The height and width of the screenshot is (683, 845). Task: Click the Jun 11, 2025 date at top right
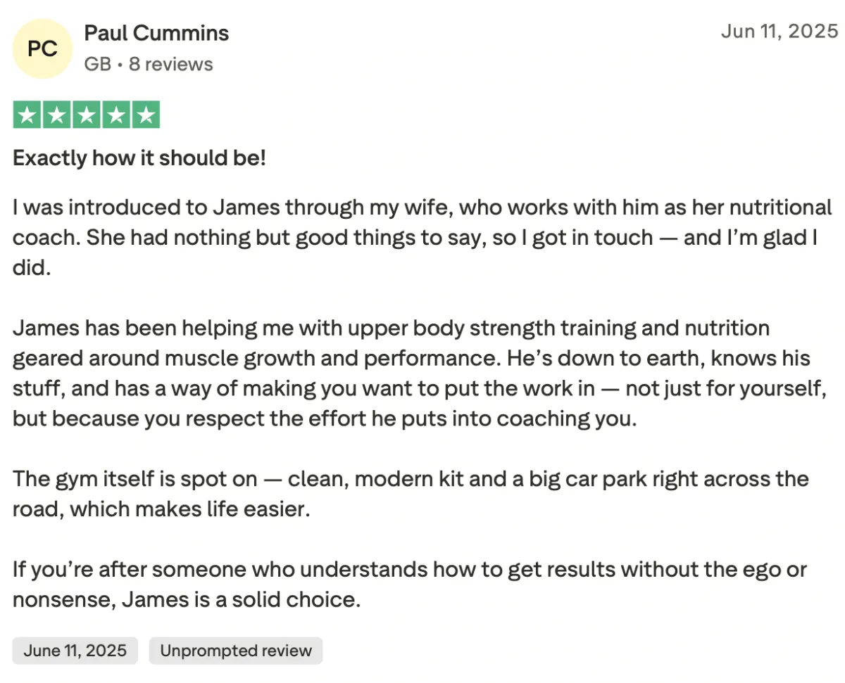click(780, 32)
